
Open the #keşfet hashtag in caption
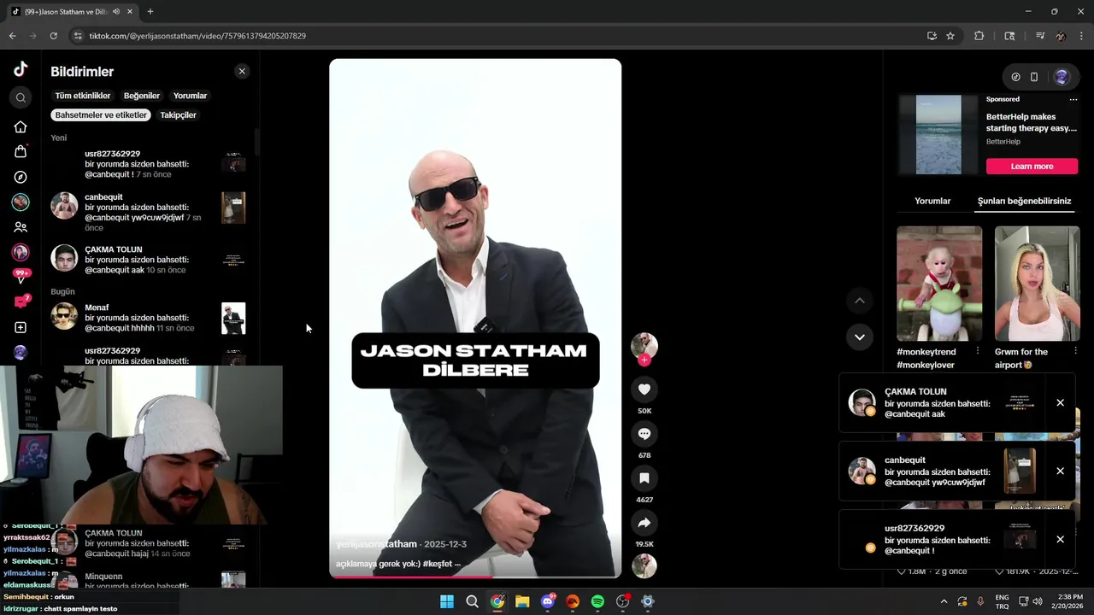tap(438, 564)
